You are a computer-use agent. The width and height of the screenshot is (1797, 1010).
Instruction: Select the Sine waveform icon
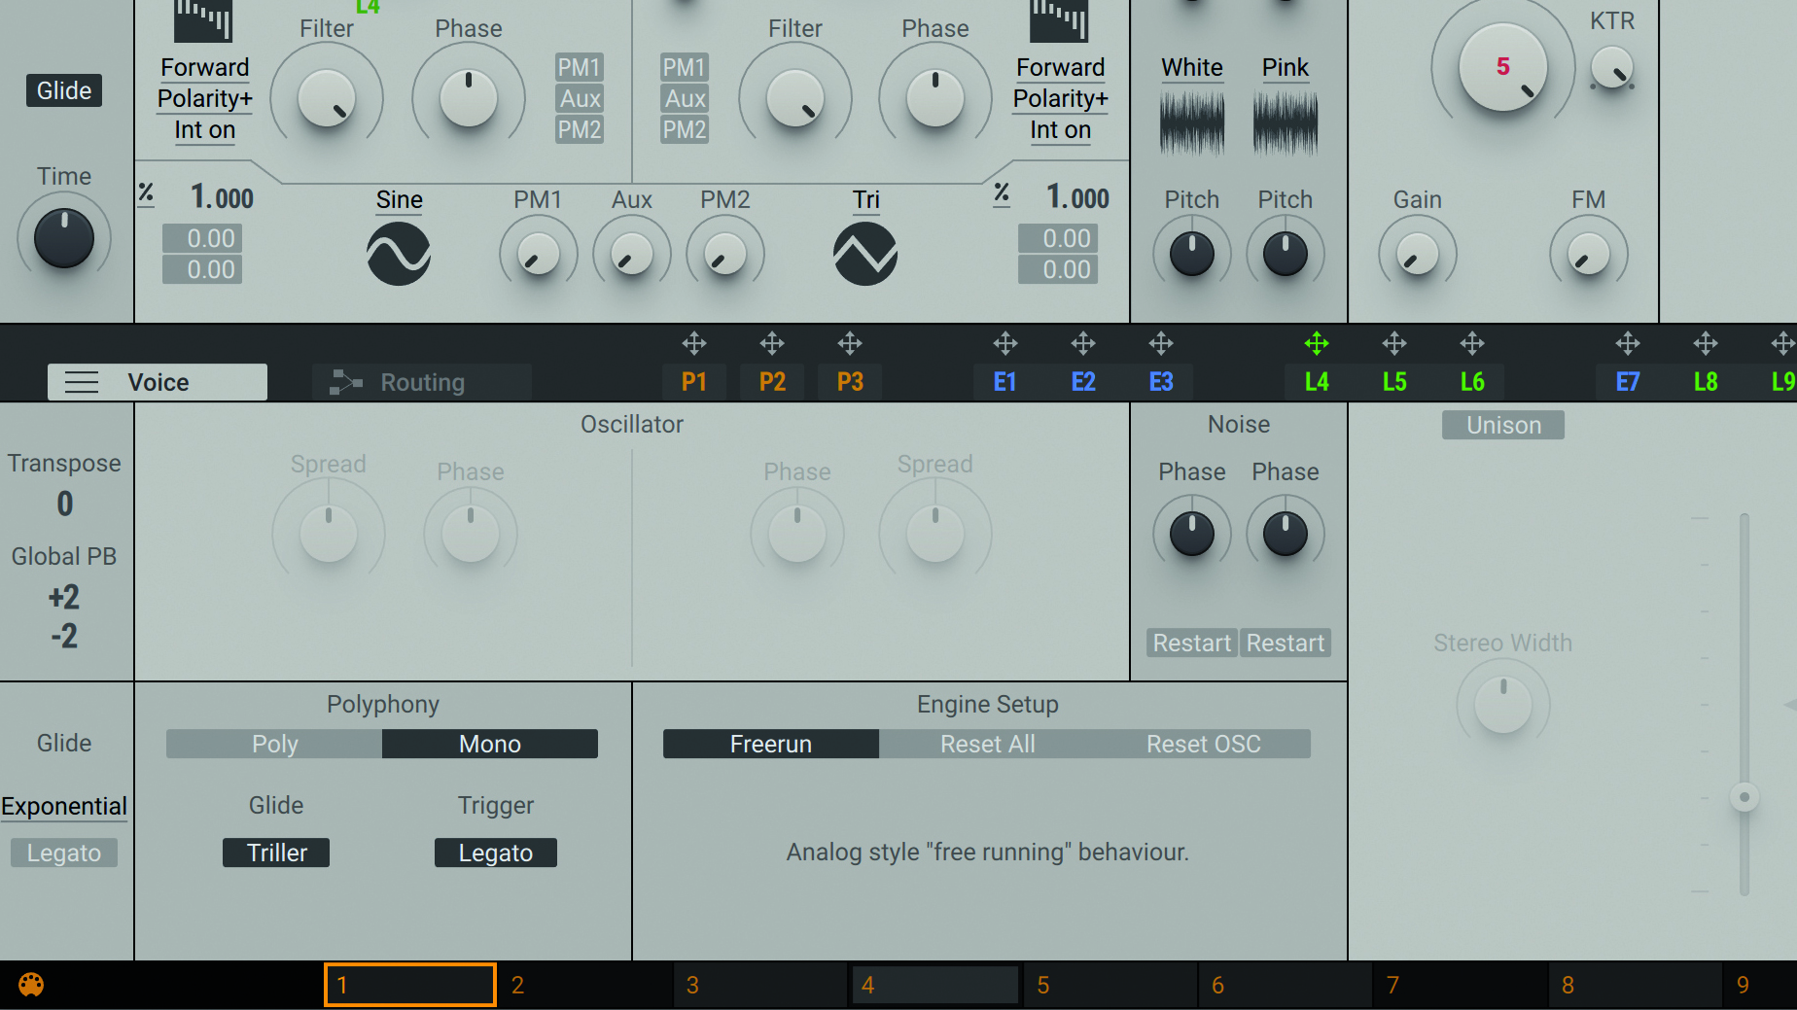click(x=399, y=254)
